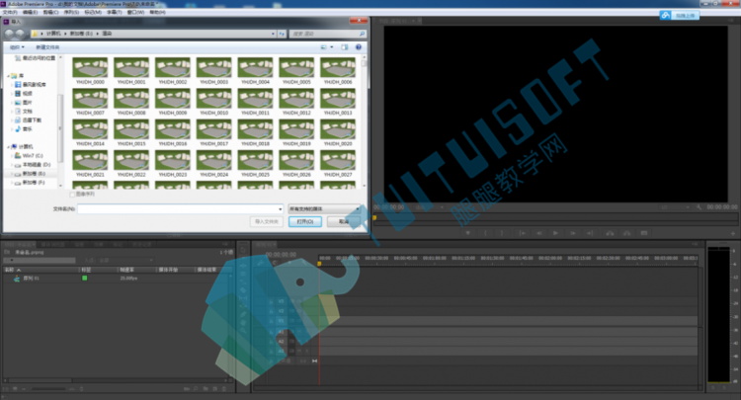Click the 打开(O) Open button

tap(305, 221)
